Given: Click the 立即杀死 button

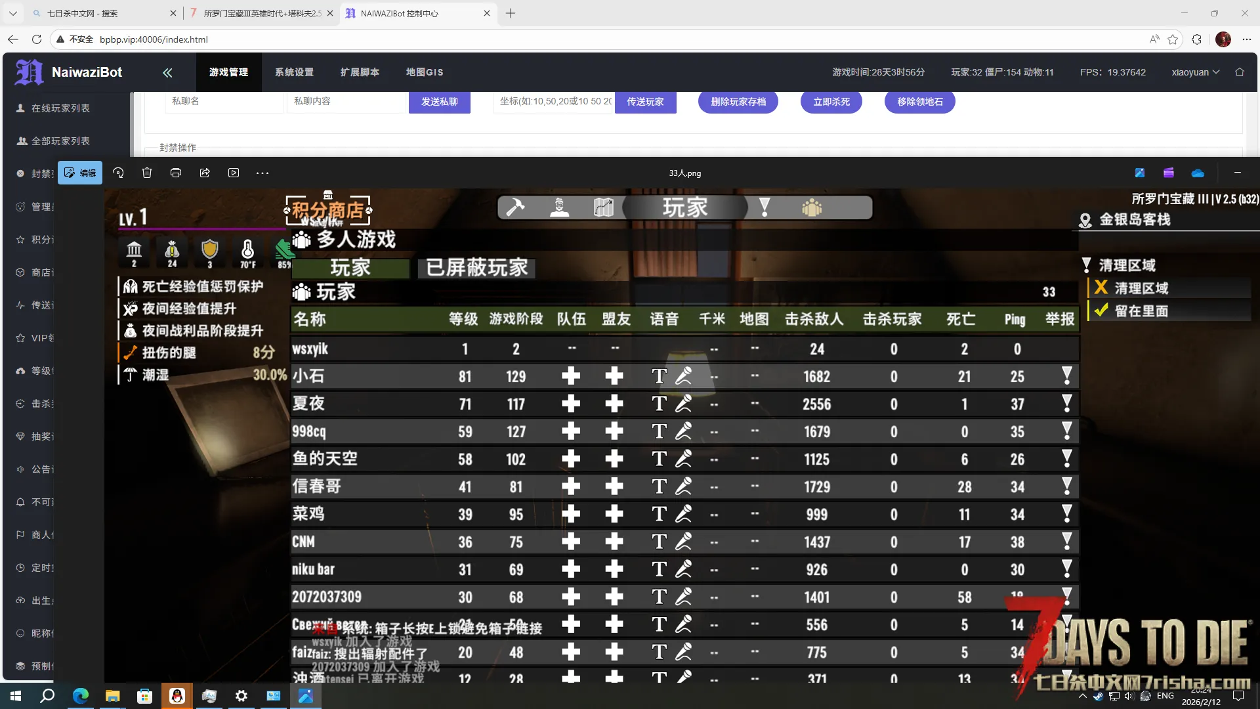Looking at the screenshot, I should (831, 102).
